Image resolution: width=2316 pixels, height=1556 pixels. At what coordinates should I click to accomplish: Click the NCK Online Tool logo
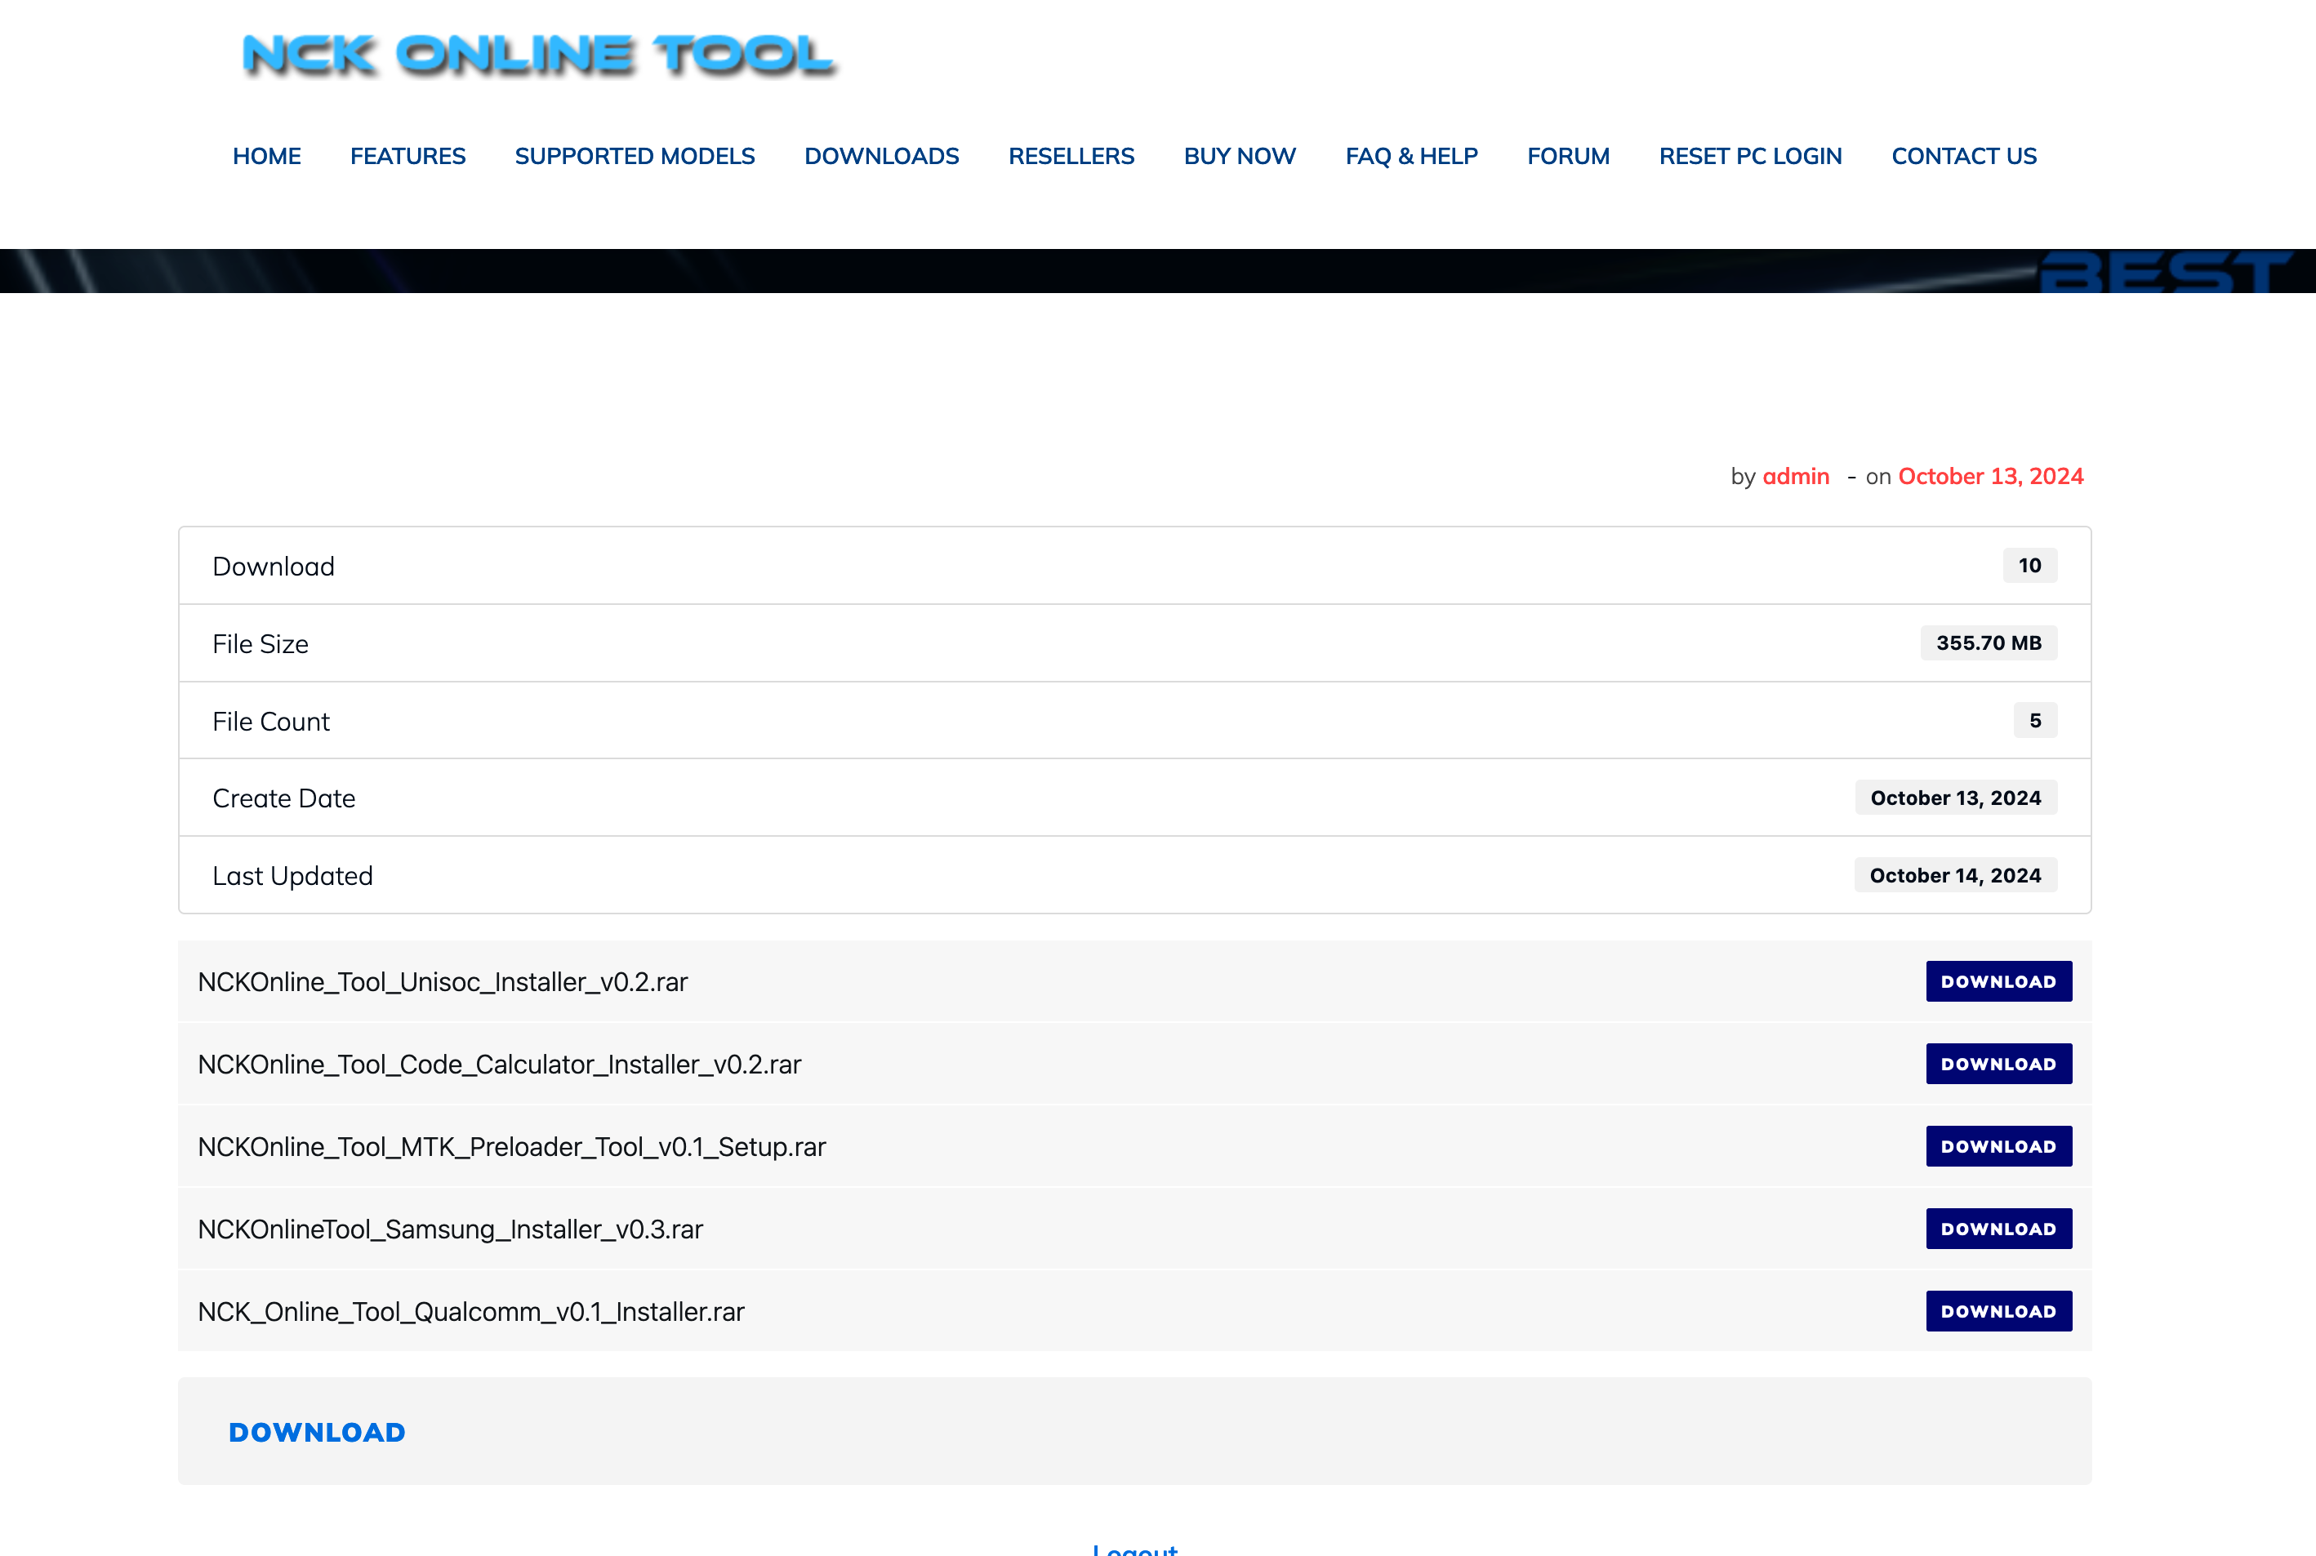pos(540,55)
